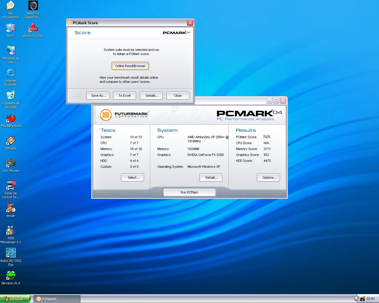The width and height of the screenshot is (379, 303).
Task: Open Options... under the Results section
Action: click(x=268, y=178)
